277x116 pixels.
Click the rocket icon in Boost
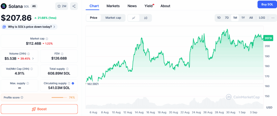click(x=34, y=109)
